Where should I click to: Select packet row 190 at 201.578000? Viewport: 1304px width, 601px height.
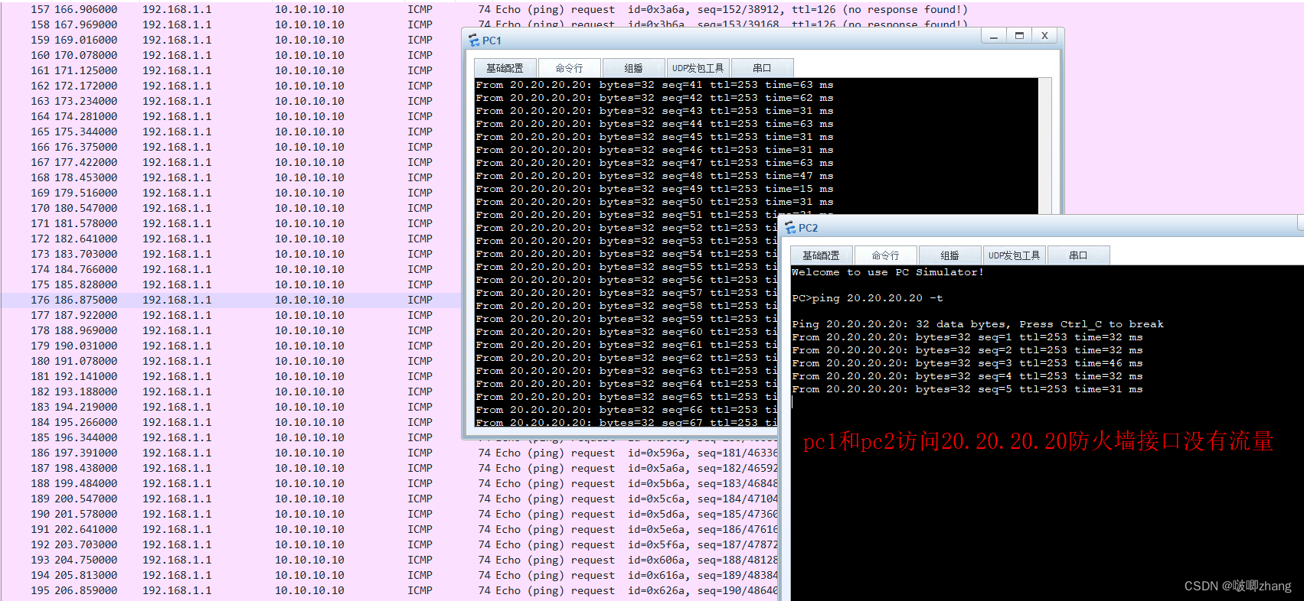tap(389, 514)
